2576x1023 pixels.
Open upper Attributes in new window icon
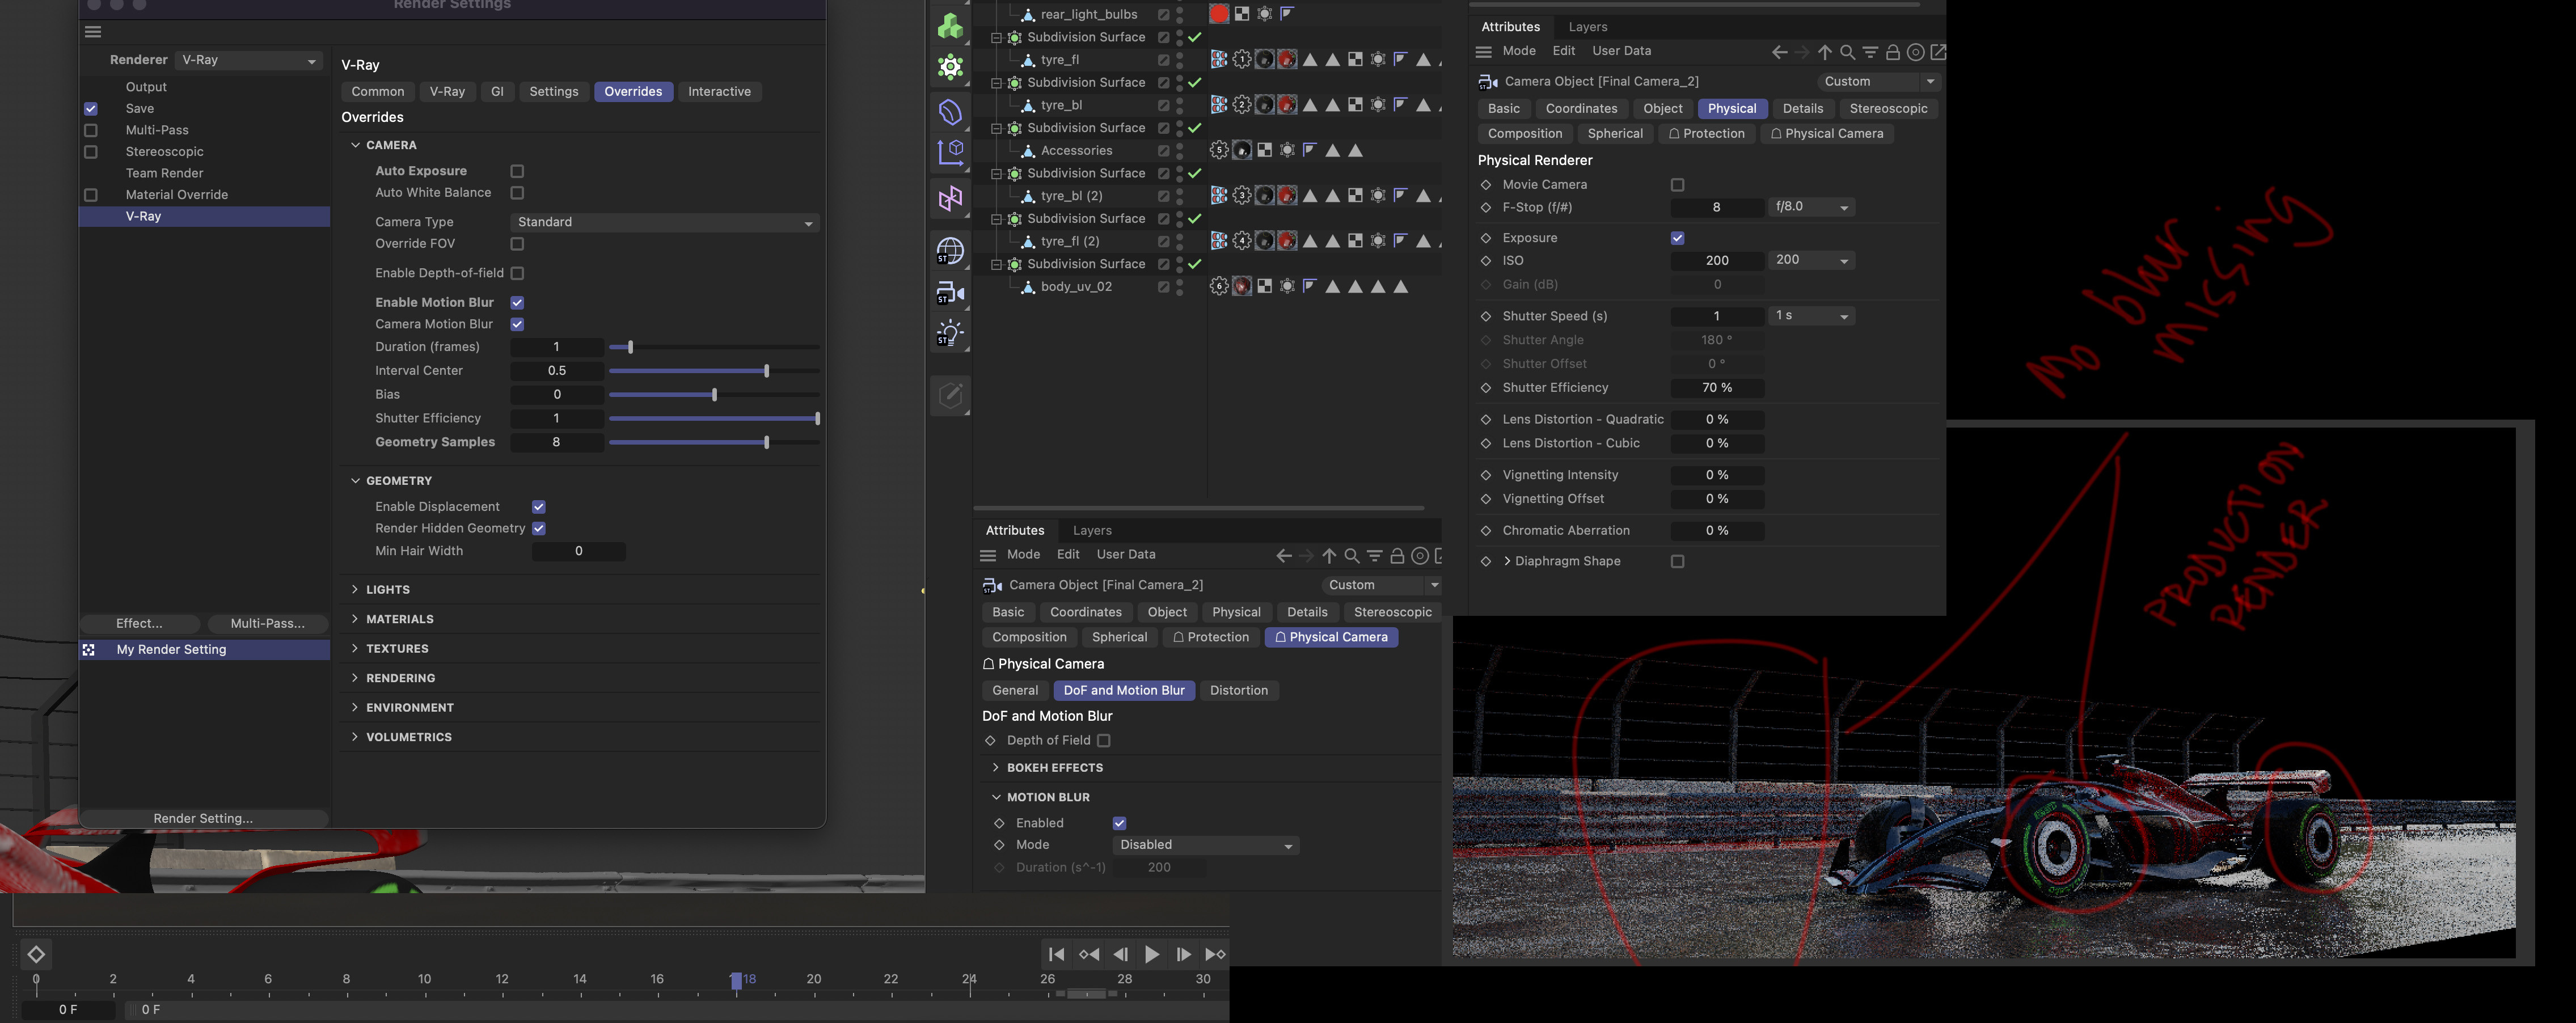click(x=1937, y=52)
